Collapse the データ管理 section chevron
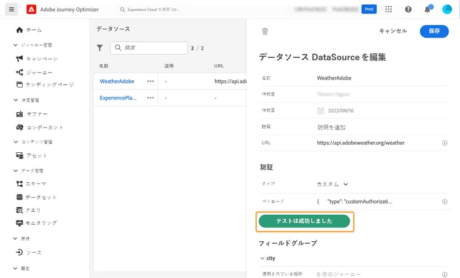Image resolution: width=460 pixels, height=278 pixels. 15,171
